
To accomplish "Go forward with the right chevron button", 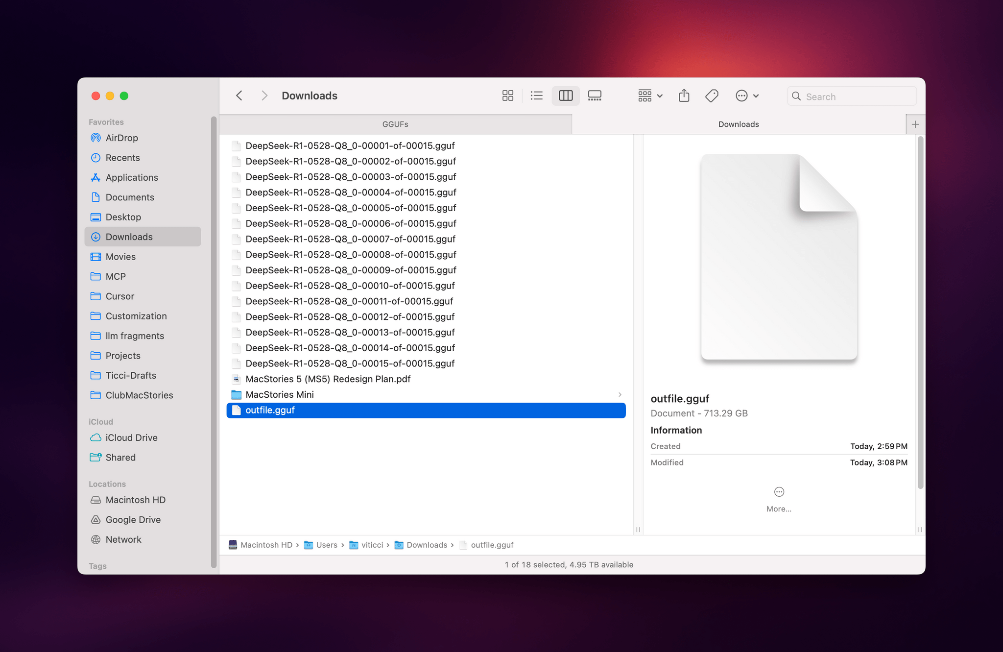I will point(264,96).
